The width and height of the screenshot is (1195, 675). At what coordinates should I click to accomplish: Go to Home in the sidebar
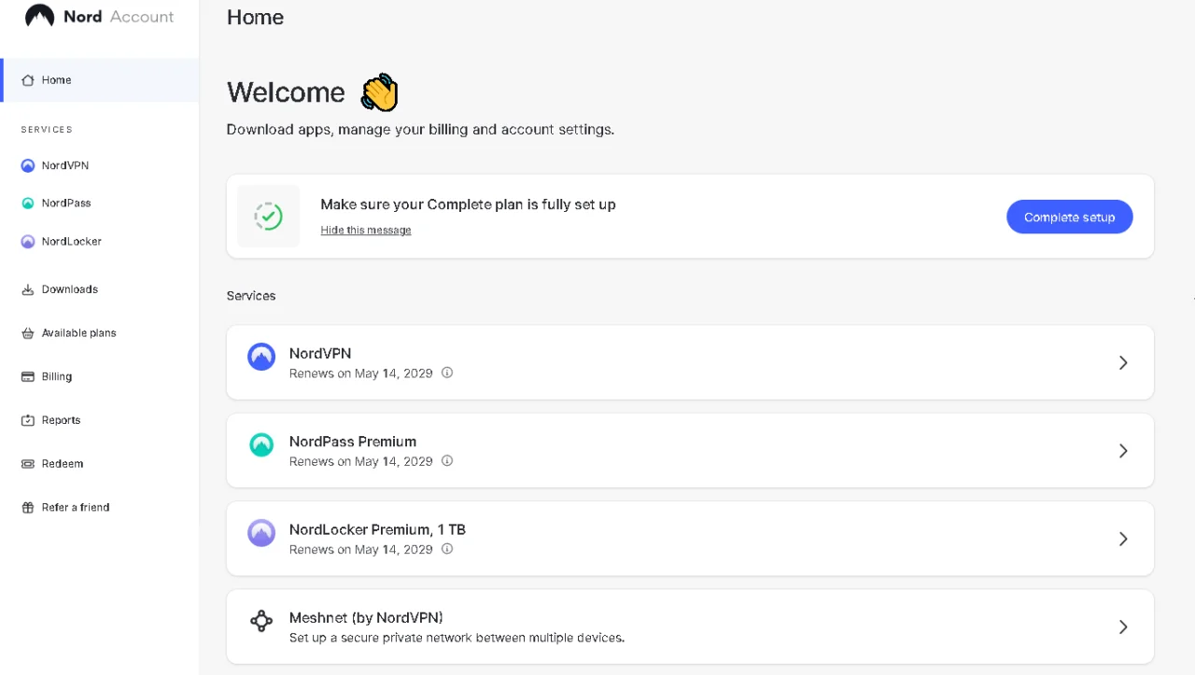point(100,80)
